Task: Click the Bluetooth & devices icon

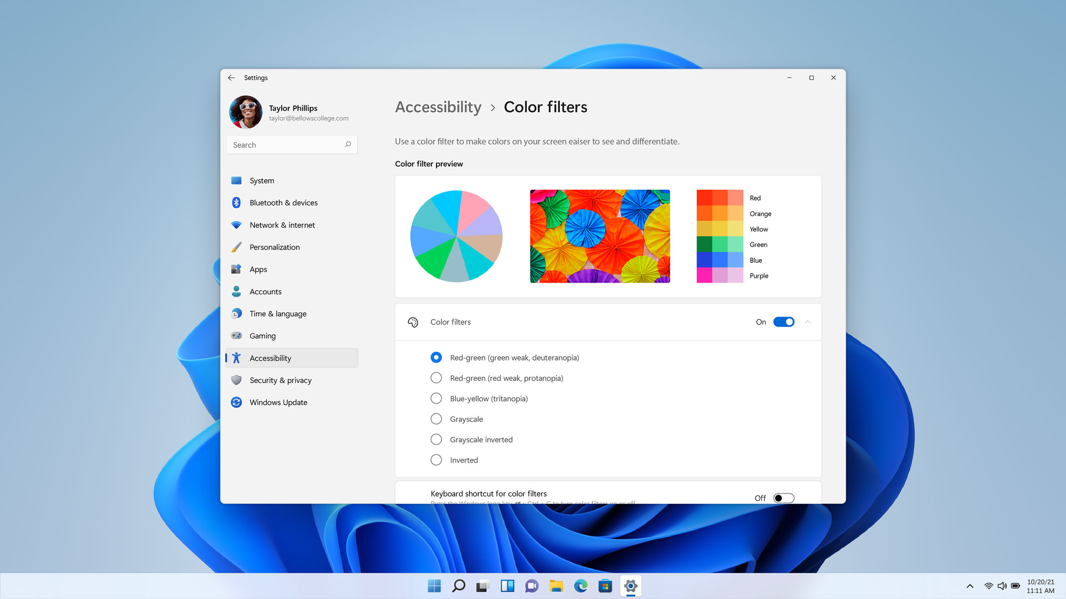Action: point(236,202)
